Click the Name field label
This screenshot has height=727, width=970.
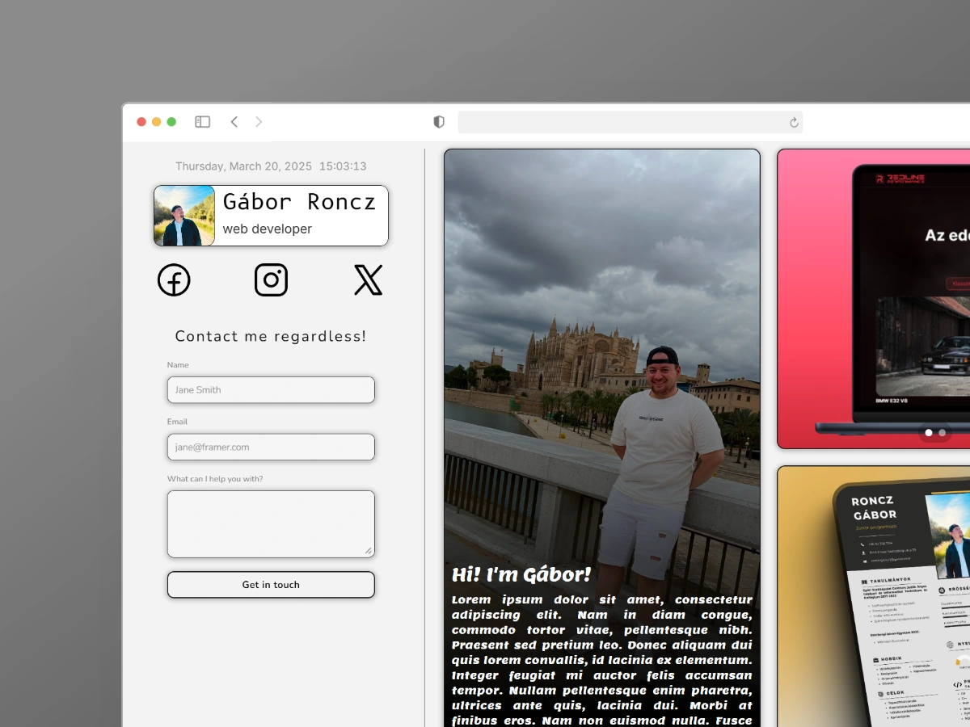178,365
